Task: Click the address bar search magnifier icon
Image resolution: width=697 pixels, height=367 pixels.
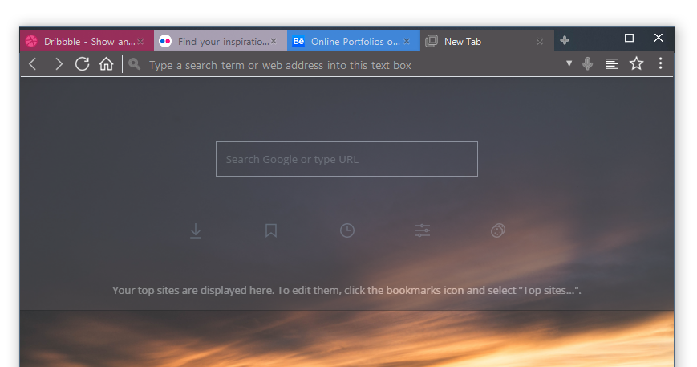Action: click(134, 64)
